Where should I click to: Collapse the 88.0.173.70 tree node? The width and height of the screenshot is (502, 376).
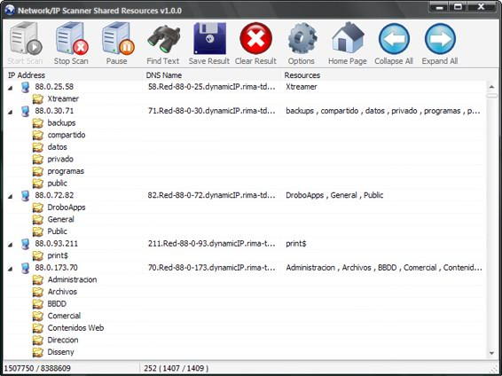[x=11, y=269]
